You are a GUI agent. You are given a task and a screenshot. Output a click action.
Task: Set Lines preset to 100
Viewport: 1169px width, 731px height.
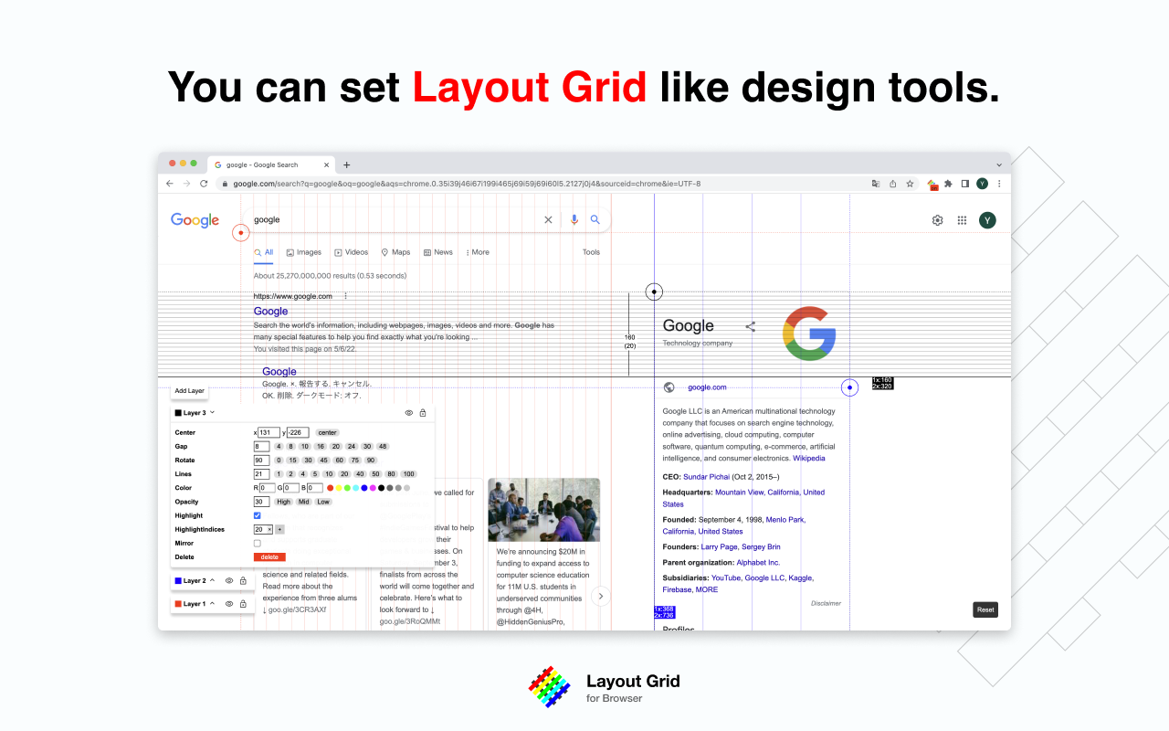[409, 474]
